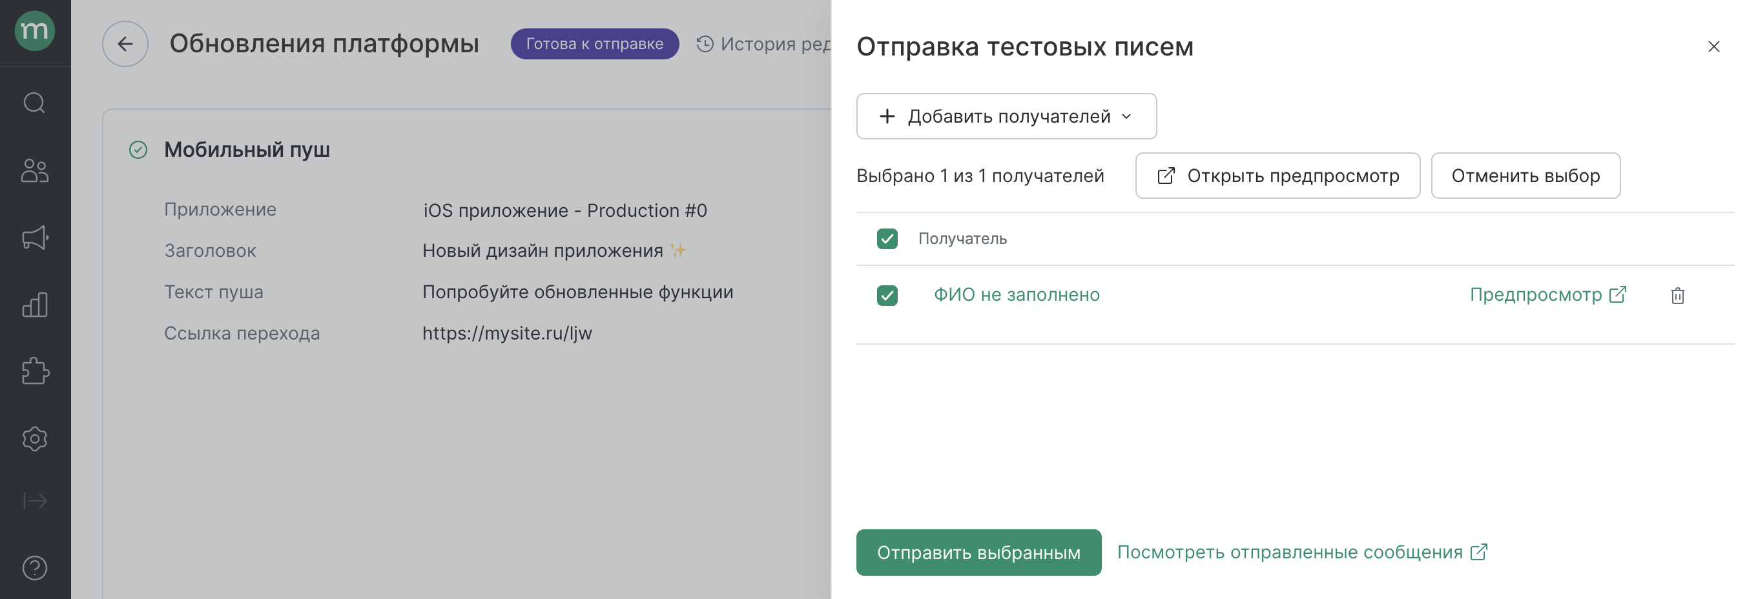Click Отменить выбор button
The image size is (1758, 599).
coord(1525,176)
